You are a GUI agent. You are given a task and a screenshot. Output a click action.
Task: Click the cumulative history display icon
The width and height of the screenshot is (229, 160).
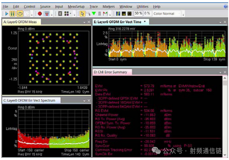click(130, 14)
